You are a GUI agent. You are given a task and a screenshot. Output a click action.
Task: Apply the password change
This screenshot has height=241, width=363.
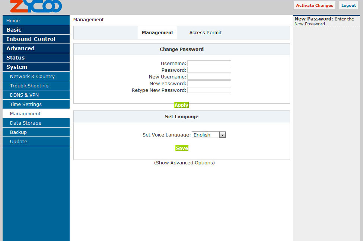(181, 105)
